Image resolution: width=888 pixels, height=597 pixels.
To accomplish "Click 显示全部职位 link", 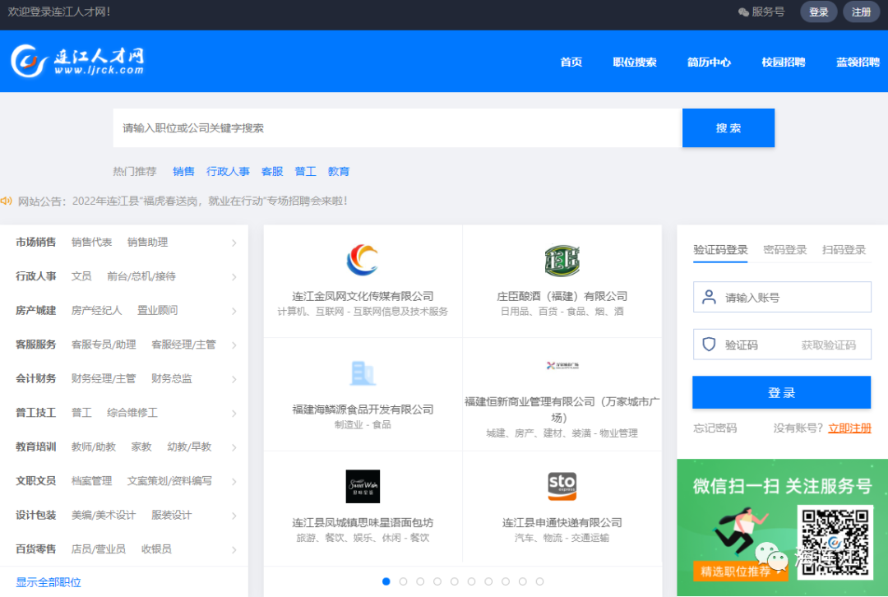I will [49, 582].
